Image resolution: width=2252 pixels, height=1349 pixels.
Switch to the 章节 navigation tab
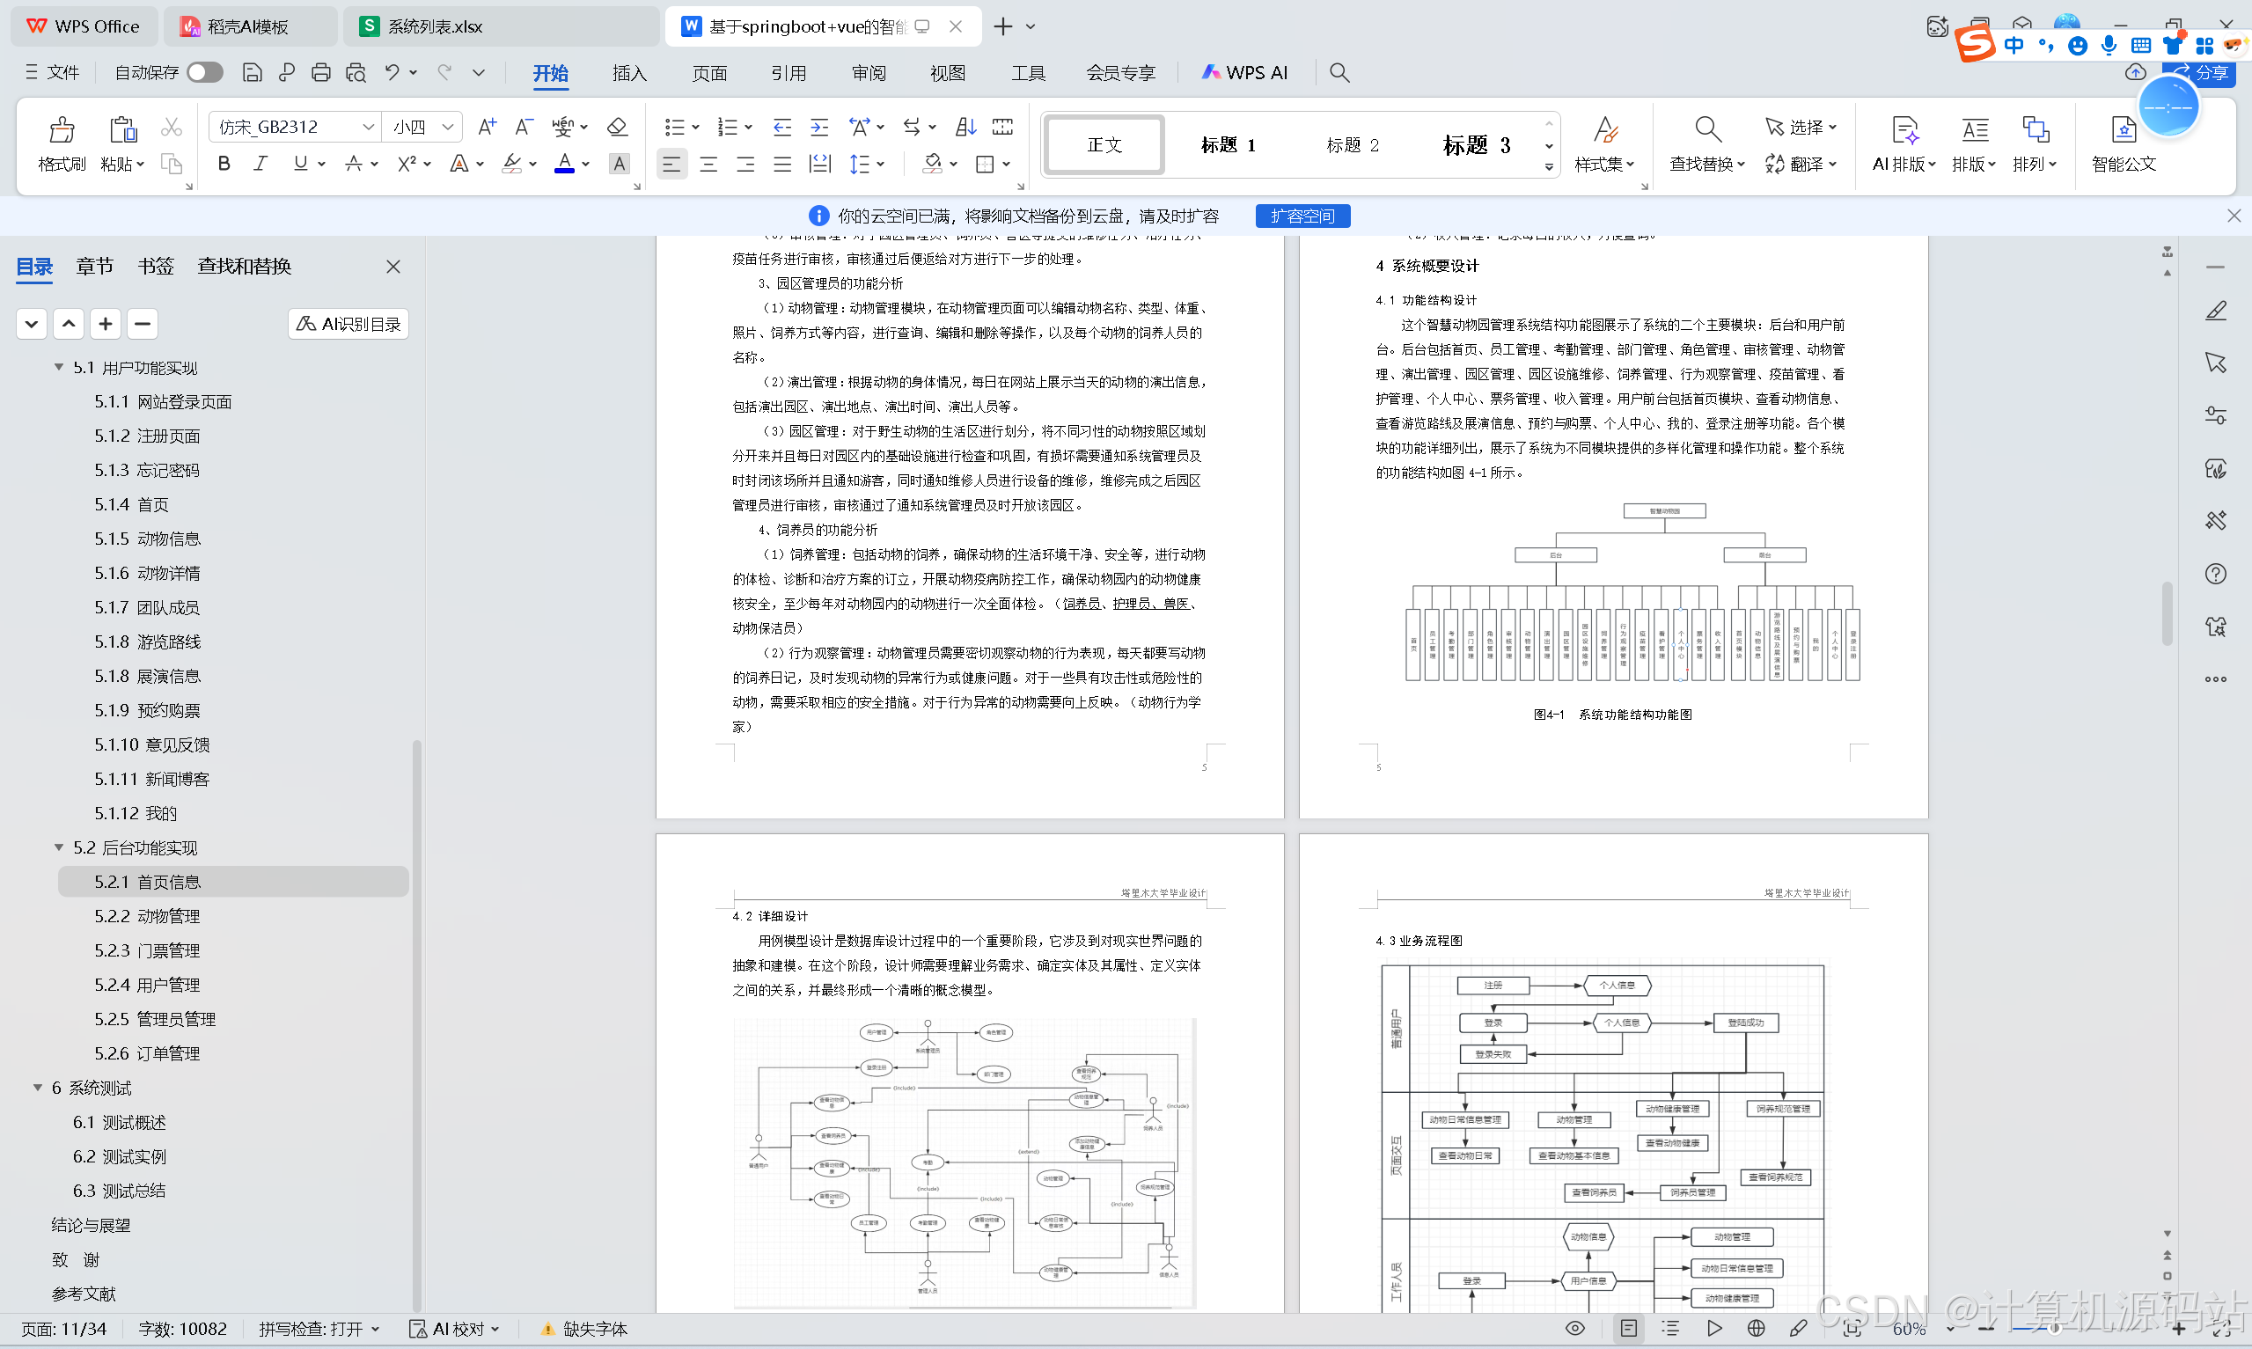tap(94, 267)
